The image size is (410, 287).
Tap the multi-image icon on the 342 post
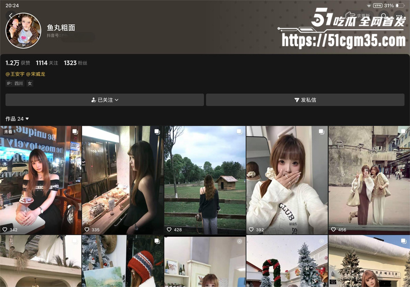pos(75,131)
